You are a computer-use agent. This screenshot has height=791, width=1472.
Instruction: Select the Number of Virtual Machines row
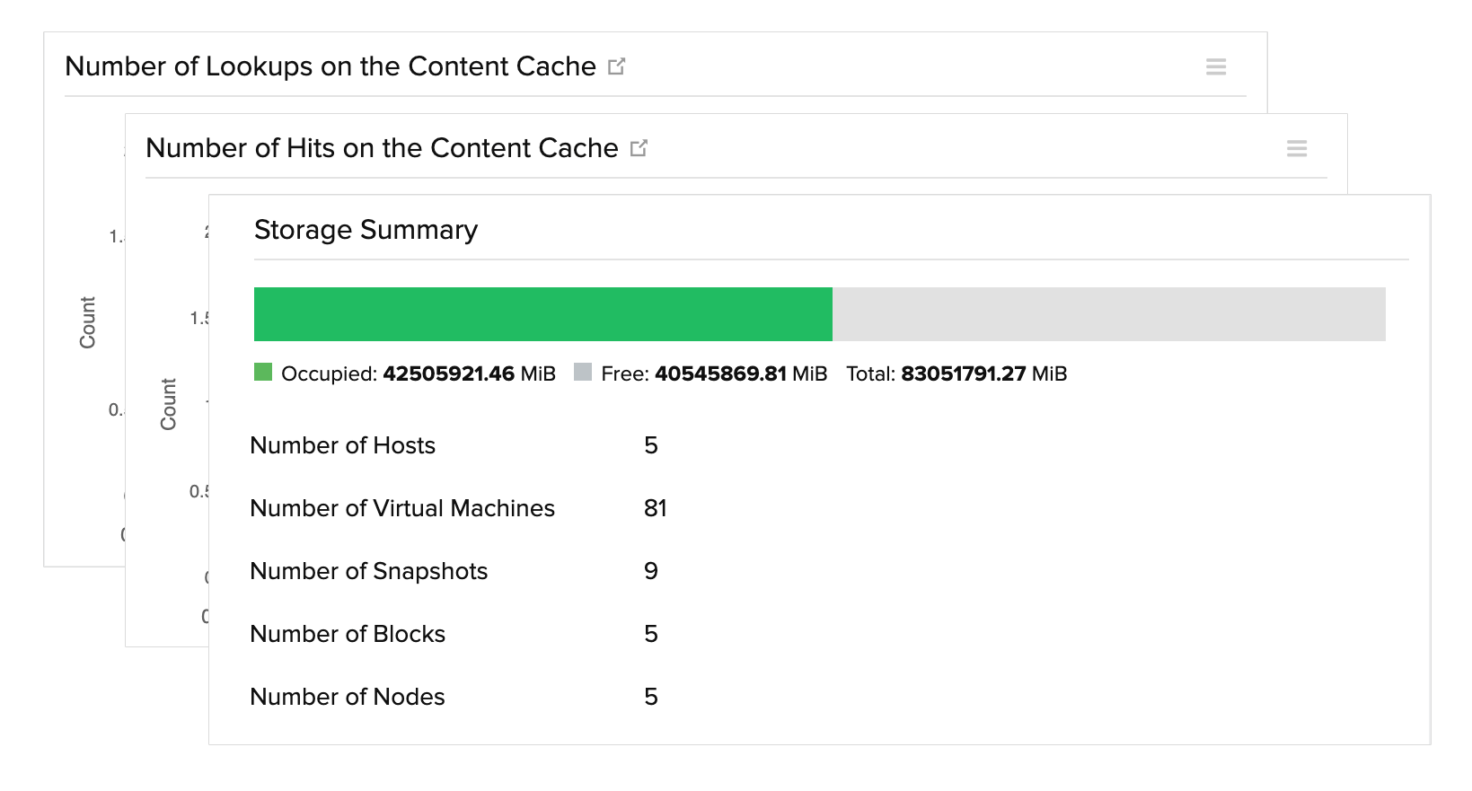pos(402,508)
